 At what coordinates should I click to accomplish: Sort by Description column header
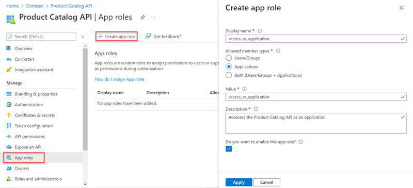point(157,93)
